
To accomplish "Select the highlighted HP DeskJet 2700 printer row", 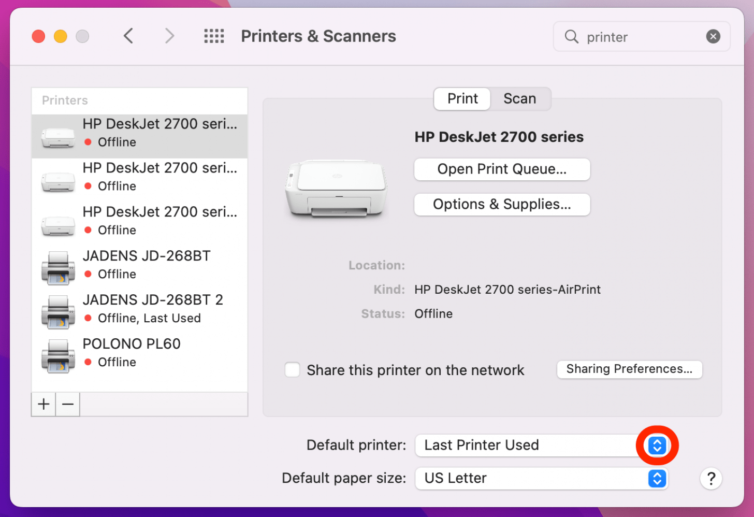I will 139,136.
